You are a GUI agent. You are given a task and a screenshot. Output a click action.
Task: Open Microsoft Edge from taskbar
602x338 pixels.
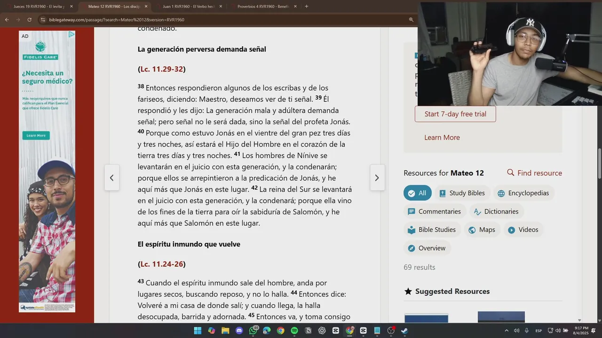tap(267, 330)
